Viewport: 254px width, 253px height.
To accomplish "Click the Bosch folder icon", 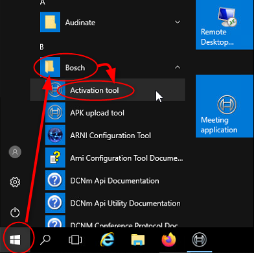I will [x=50, y=67].
